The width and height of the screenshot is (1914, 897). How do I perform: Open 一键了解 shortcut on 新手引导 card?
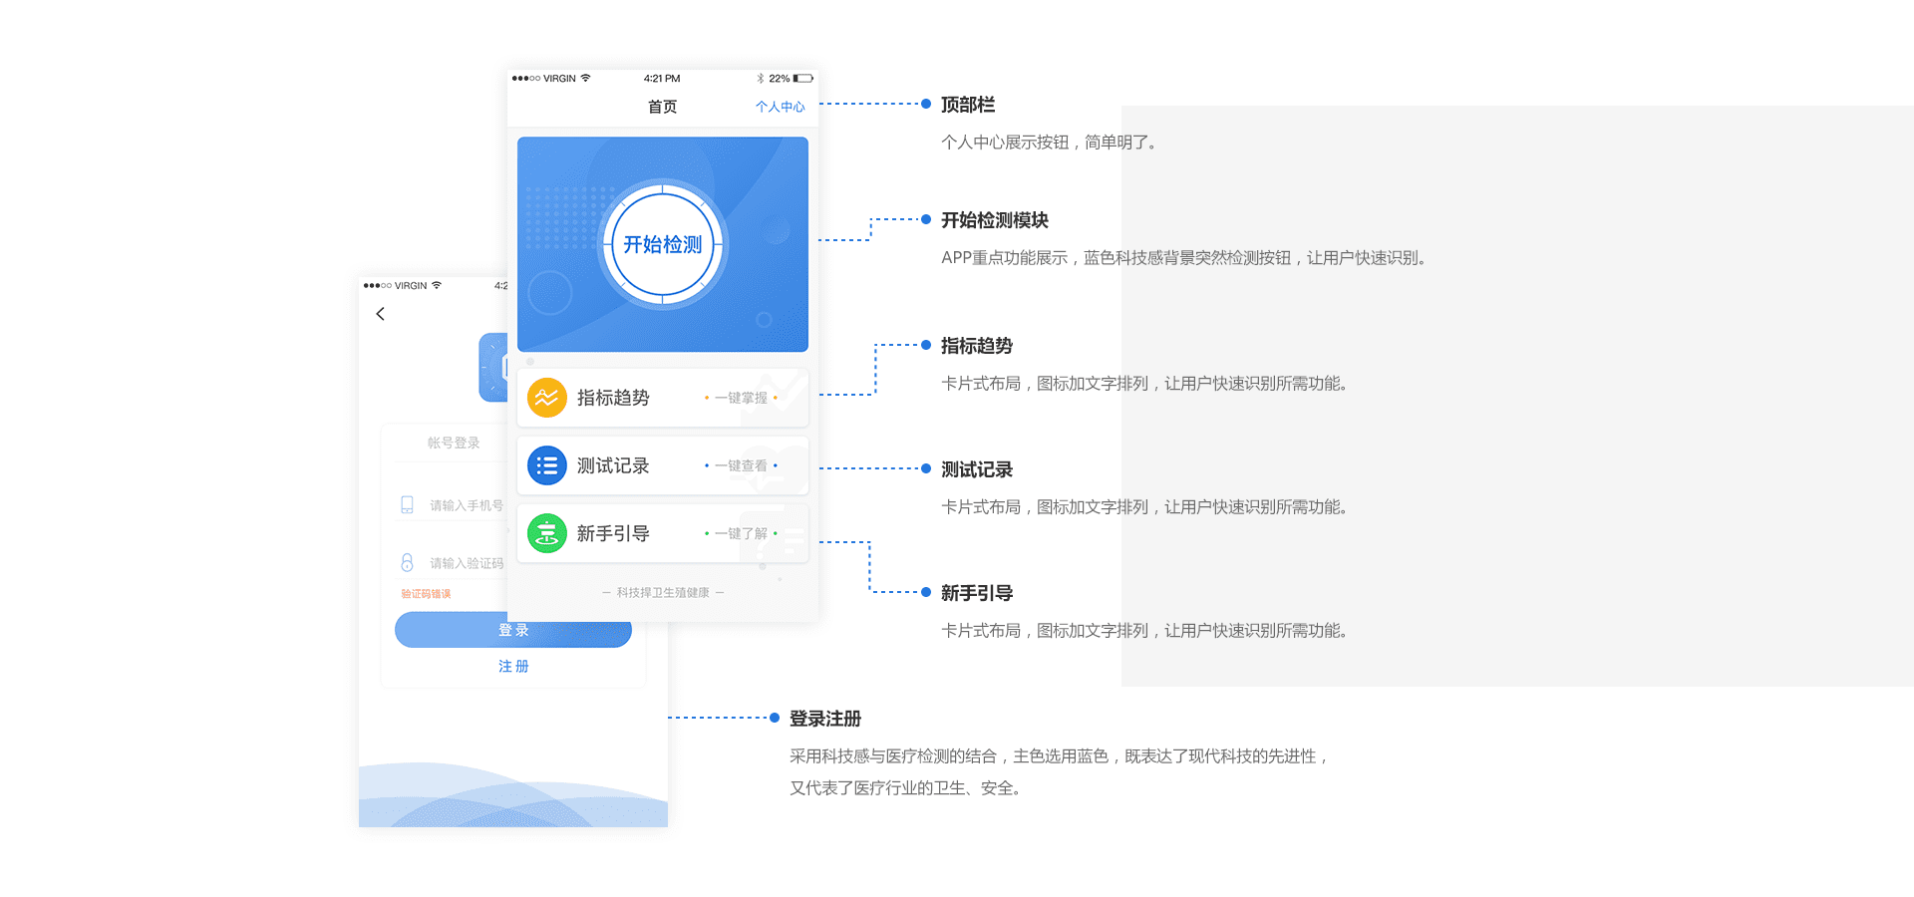click(741, 533)
